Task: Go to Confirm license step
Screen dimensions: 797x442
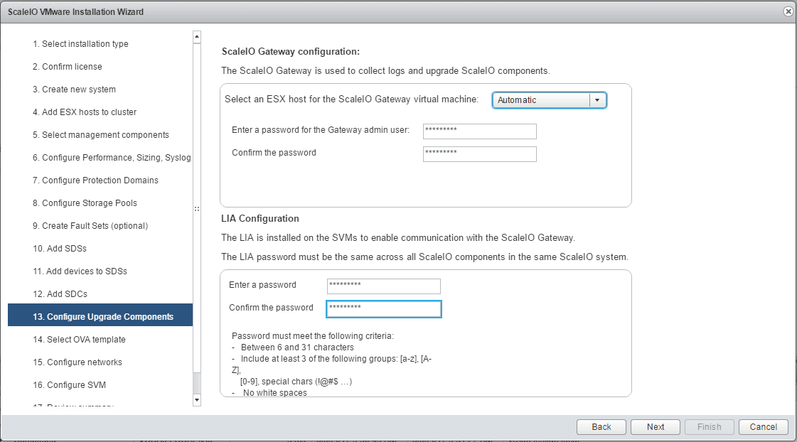Action: click(x=67, y=67)
